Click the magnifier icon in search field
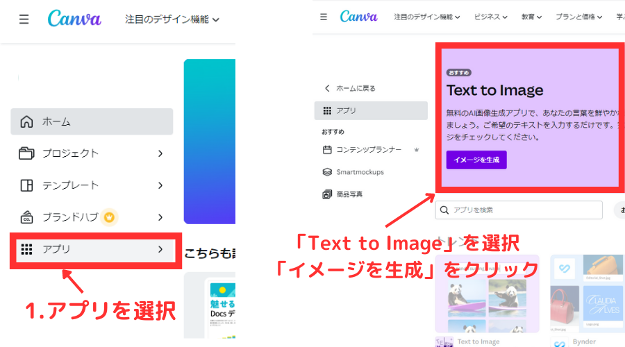 [444, 210]
